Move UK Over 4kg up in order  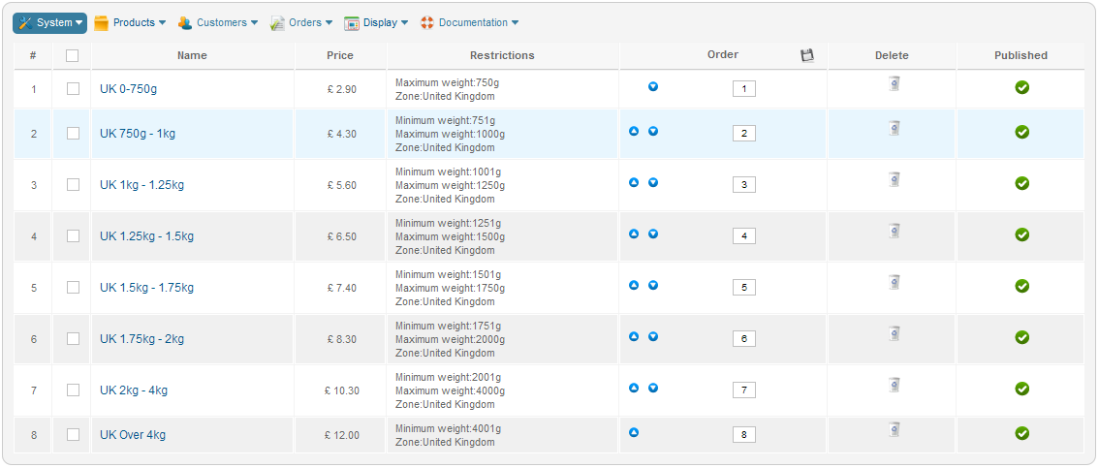coord(634,432)
